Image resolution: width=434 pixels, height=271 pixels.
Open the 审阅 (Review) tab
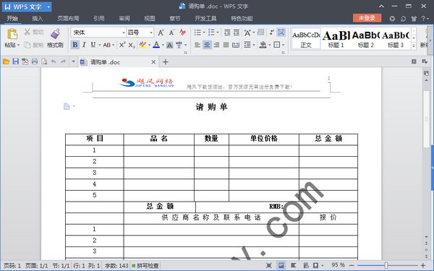[124, 19]
